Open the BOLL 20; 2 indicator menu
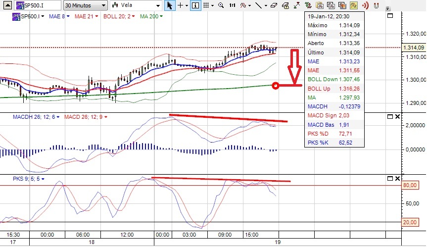Image resolution: width=427 pixels, height=247 pixels. 119,16
